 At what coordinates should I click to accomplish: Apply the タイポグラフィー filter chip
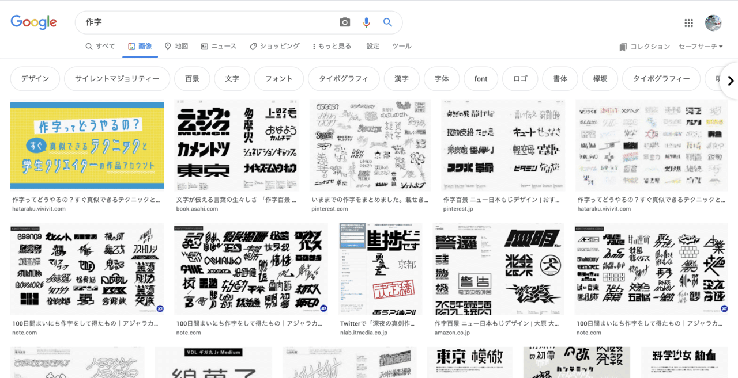661,79
